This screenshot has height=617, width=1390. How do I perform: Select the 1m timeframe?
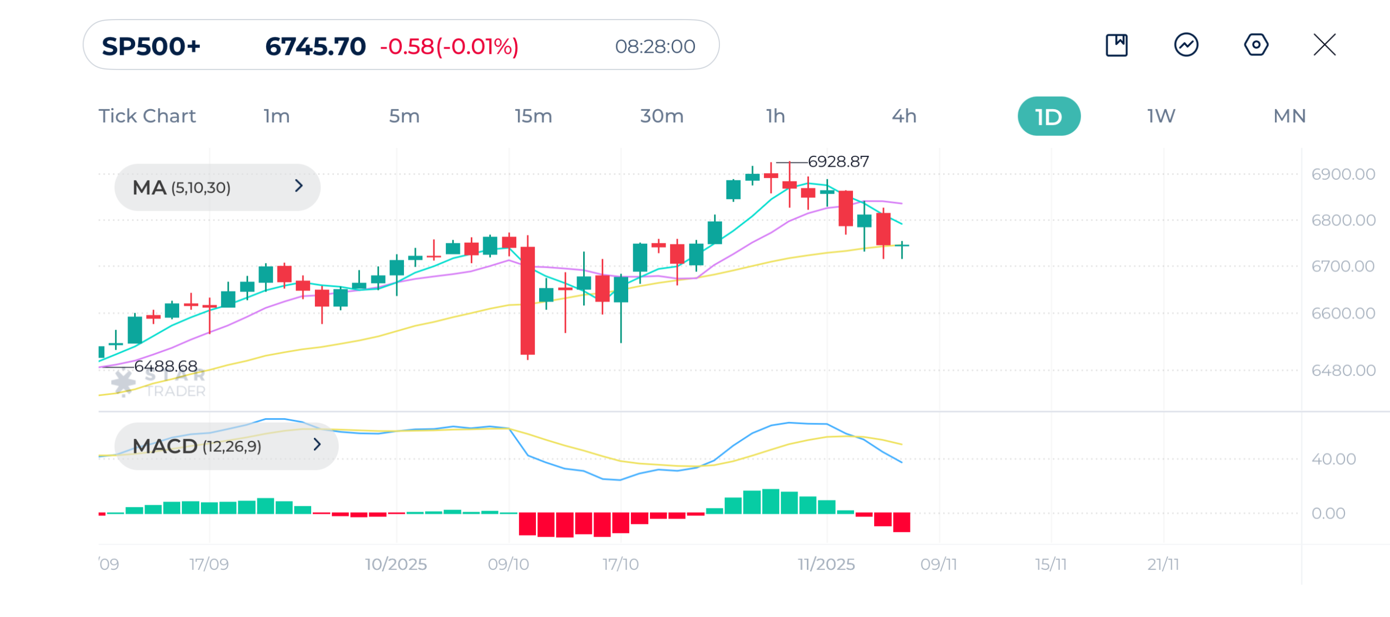[x=276, y=116]
